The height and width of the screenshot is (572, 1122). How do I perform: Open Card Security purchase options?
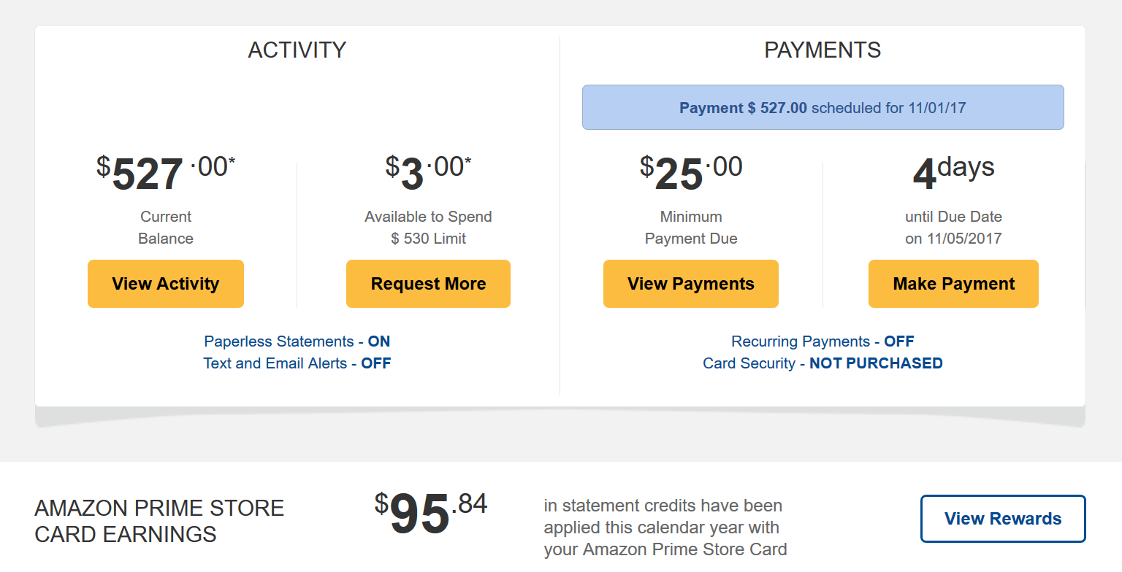[x=823, y=363]
